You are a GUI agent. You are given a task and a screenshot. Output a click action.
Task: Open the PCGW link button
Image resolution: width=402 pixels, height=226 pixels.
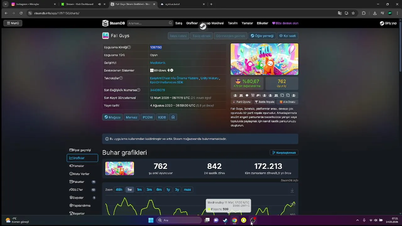click(148, 117)
